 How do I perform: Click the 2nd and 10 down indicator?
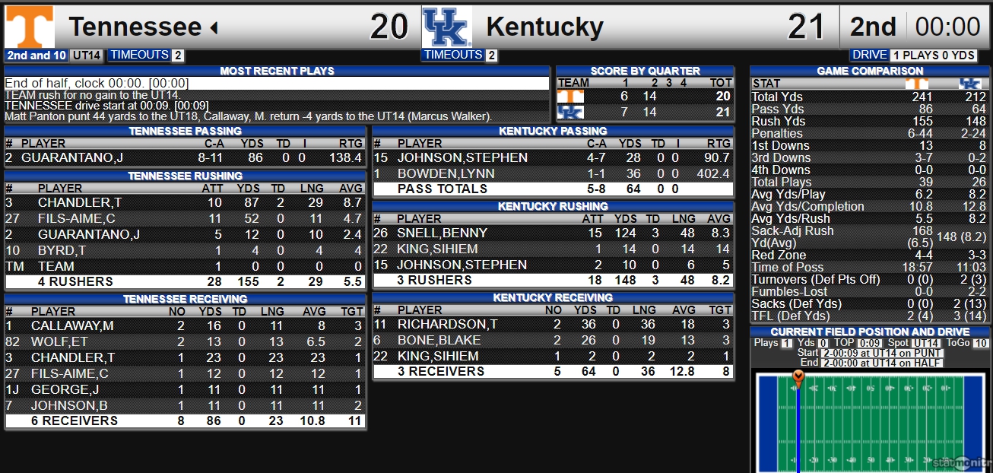[x=36, y=55]
